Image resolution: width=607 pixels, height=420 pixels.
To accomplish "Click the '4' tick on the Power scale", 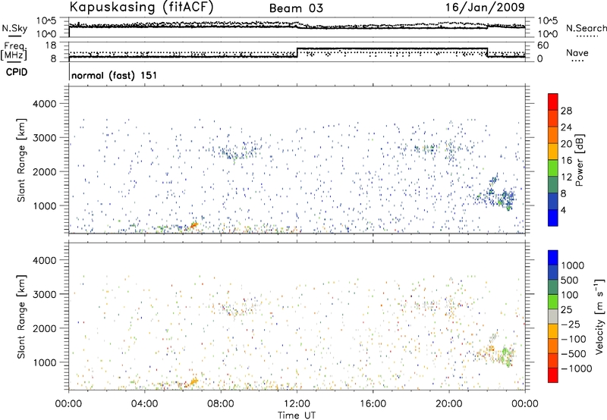I will (x=563, y=211).
